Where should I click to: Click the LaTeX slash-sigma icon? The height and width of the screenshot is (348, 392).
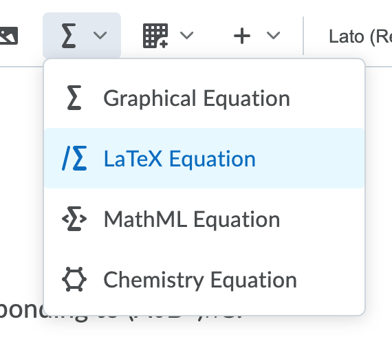coord(74,158)
